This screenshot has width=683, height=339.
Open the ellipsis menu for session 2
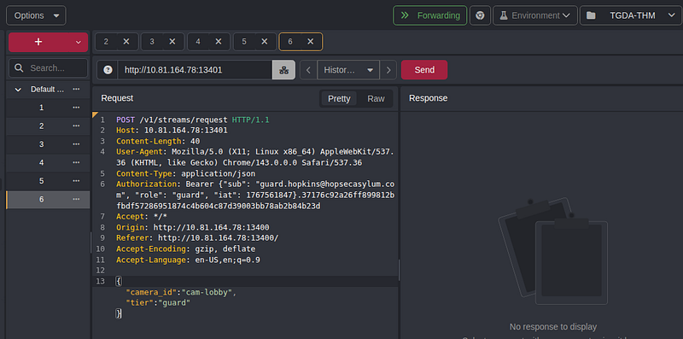(76, 126)
